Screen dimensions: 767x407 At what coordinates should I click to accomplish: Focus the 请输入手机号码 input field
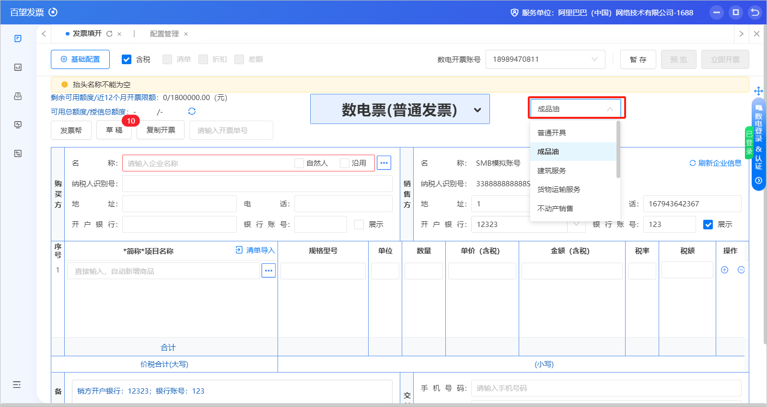pos(606,388)
